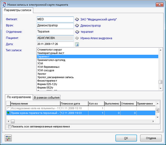Screen dimensions: 166x145
Task: Confirm with the OK button
Action: click(126, 138)
